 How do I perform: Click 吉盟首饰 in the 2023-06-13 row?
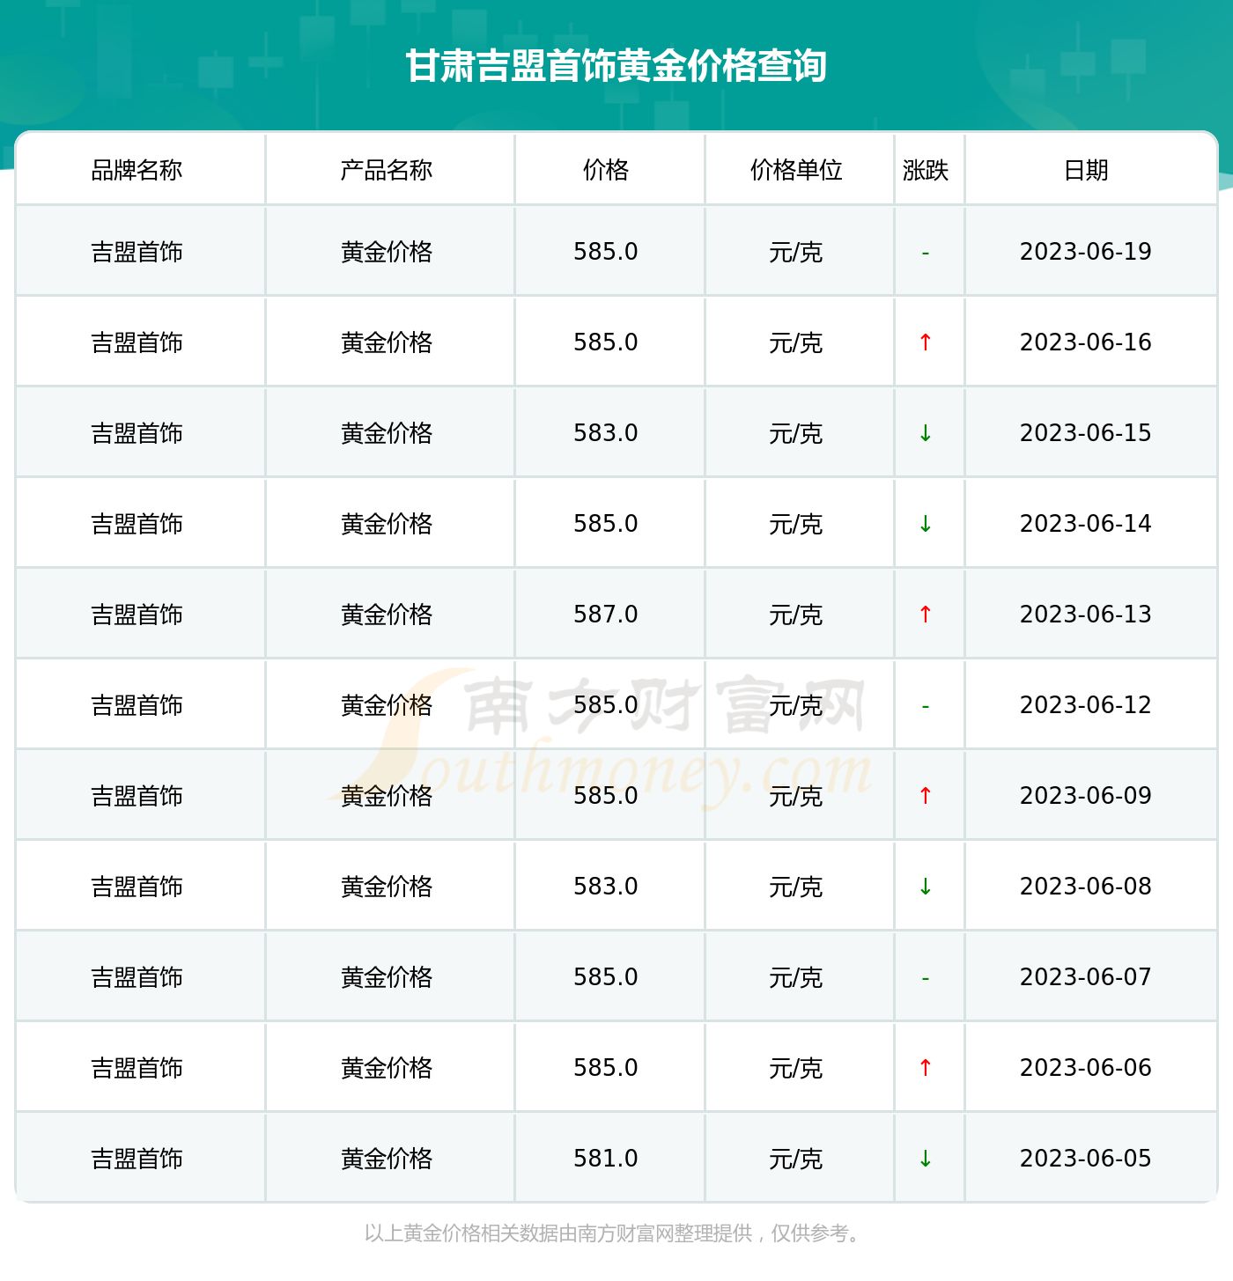(x=137, y=615)
